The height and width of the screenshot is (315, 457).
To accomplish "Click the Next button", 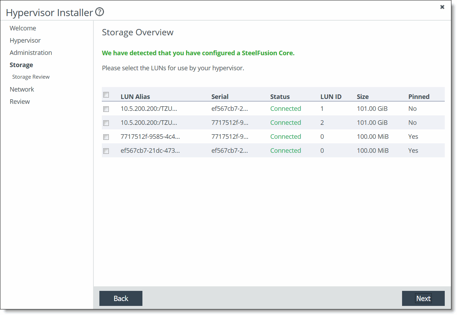I will click(x=423, y=298).
